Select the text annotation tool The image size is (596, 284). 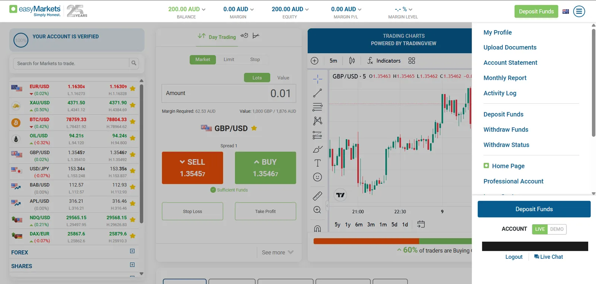tap(317, 163)
